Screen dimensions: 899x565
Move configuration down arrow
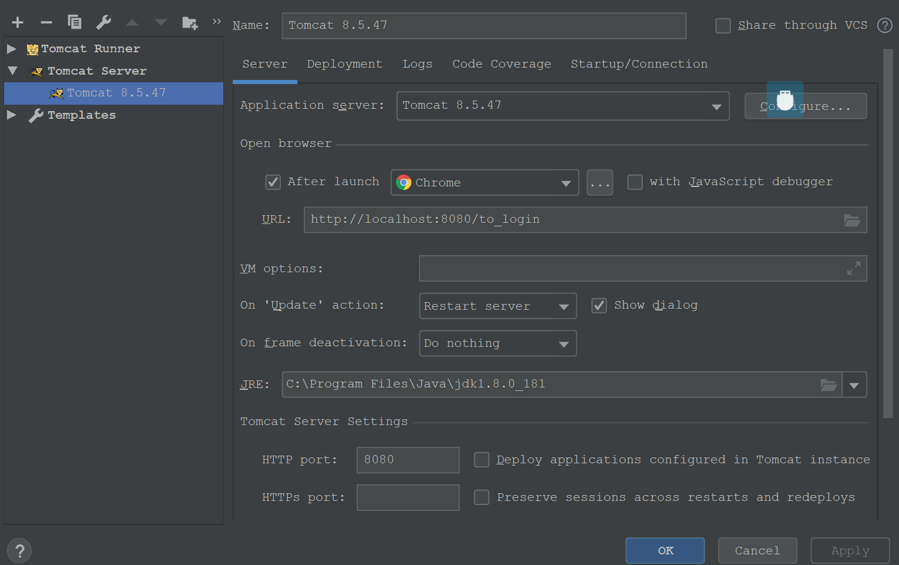(x=160, y=22)
